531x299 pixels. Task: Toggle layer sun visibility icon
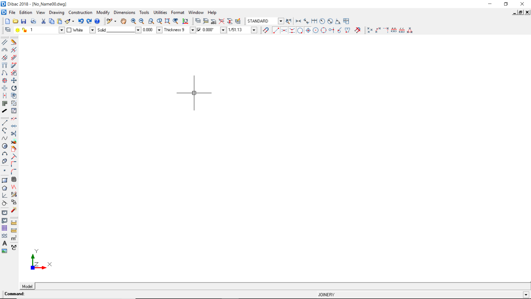(17, 30)
